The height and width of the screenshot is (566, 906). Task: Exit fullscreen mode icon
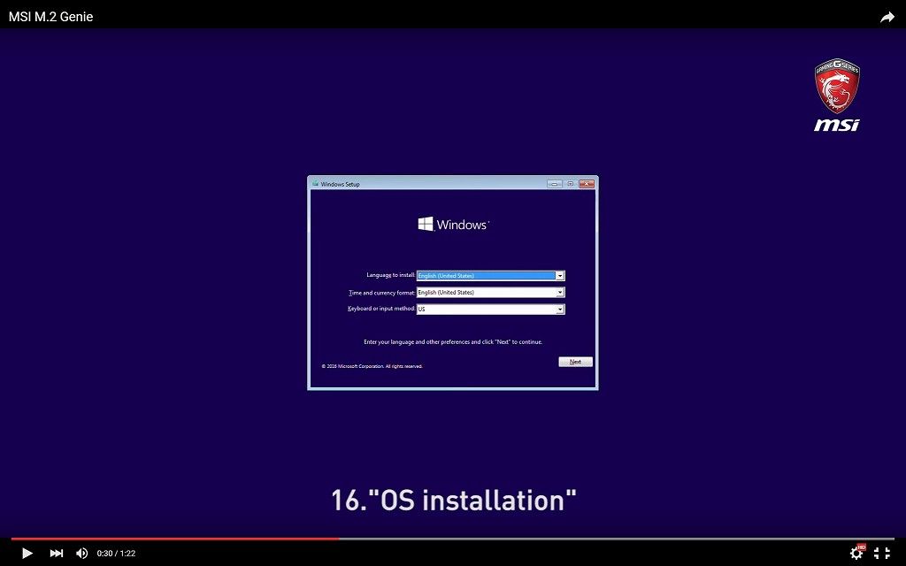coord(882,554)
